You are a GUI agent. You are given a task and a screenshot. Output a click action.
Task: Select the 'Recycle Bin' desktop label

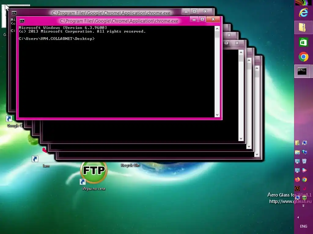point(130,165)
